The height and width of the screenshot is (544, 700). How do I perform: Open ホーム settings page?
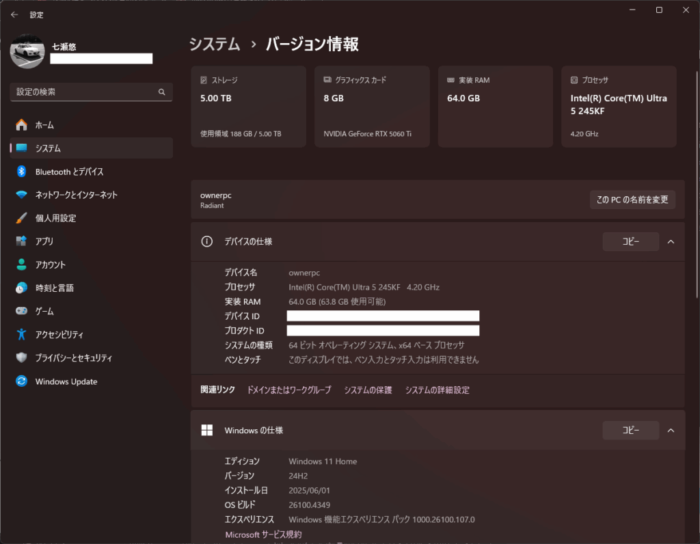[x=91, y=125]
